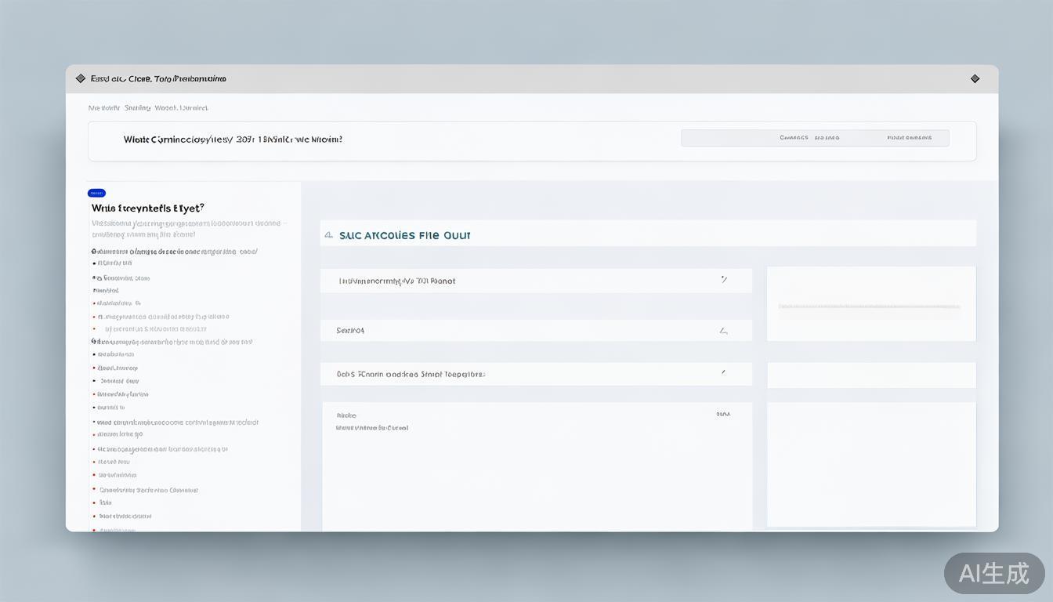Click the horizontal bar in the upper right card
The width and height of the screenshot is (1053, 602).
(x=870, y=306)
